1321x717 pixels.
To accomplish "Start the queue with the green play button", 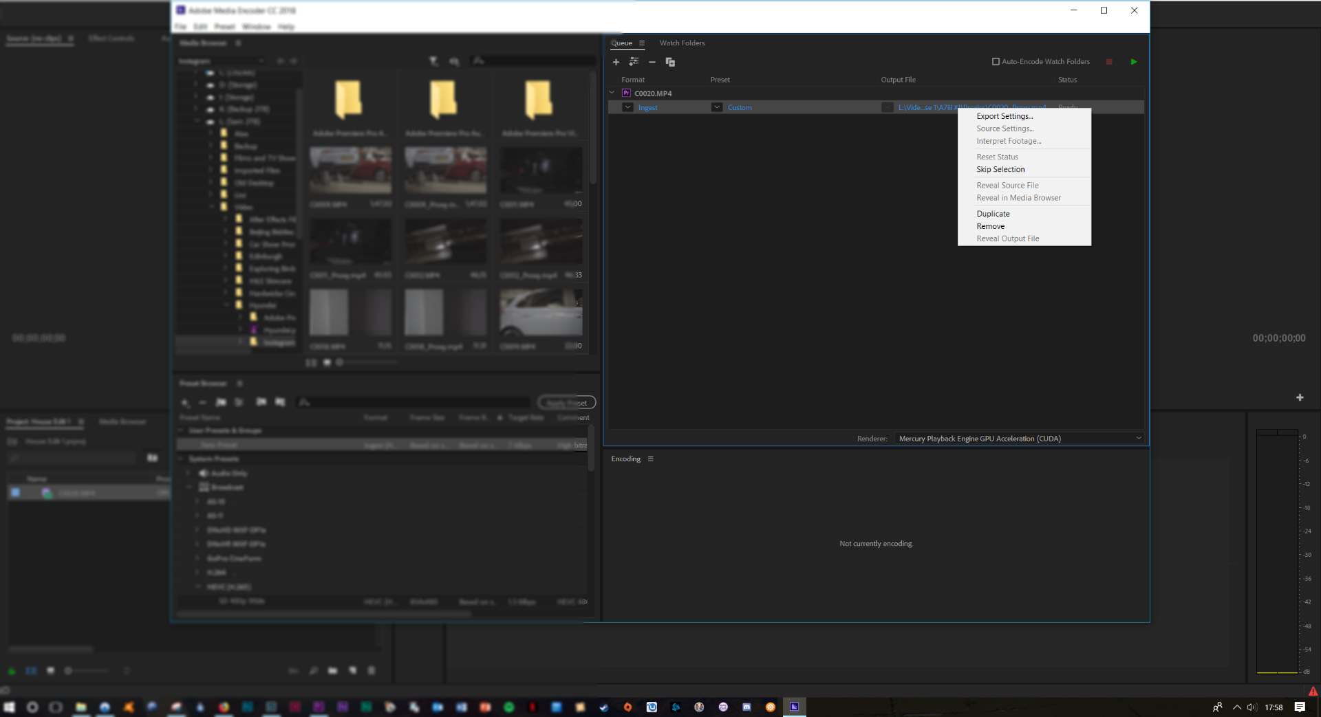I will 1134,62.
